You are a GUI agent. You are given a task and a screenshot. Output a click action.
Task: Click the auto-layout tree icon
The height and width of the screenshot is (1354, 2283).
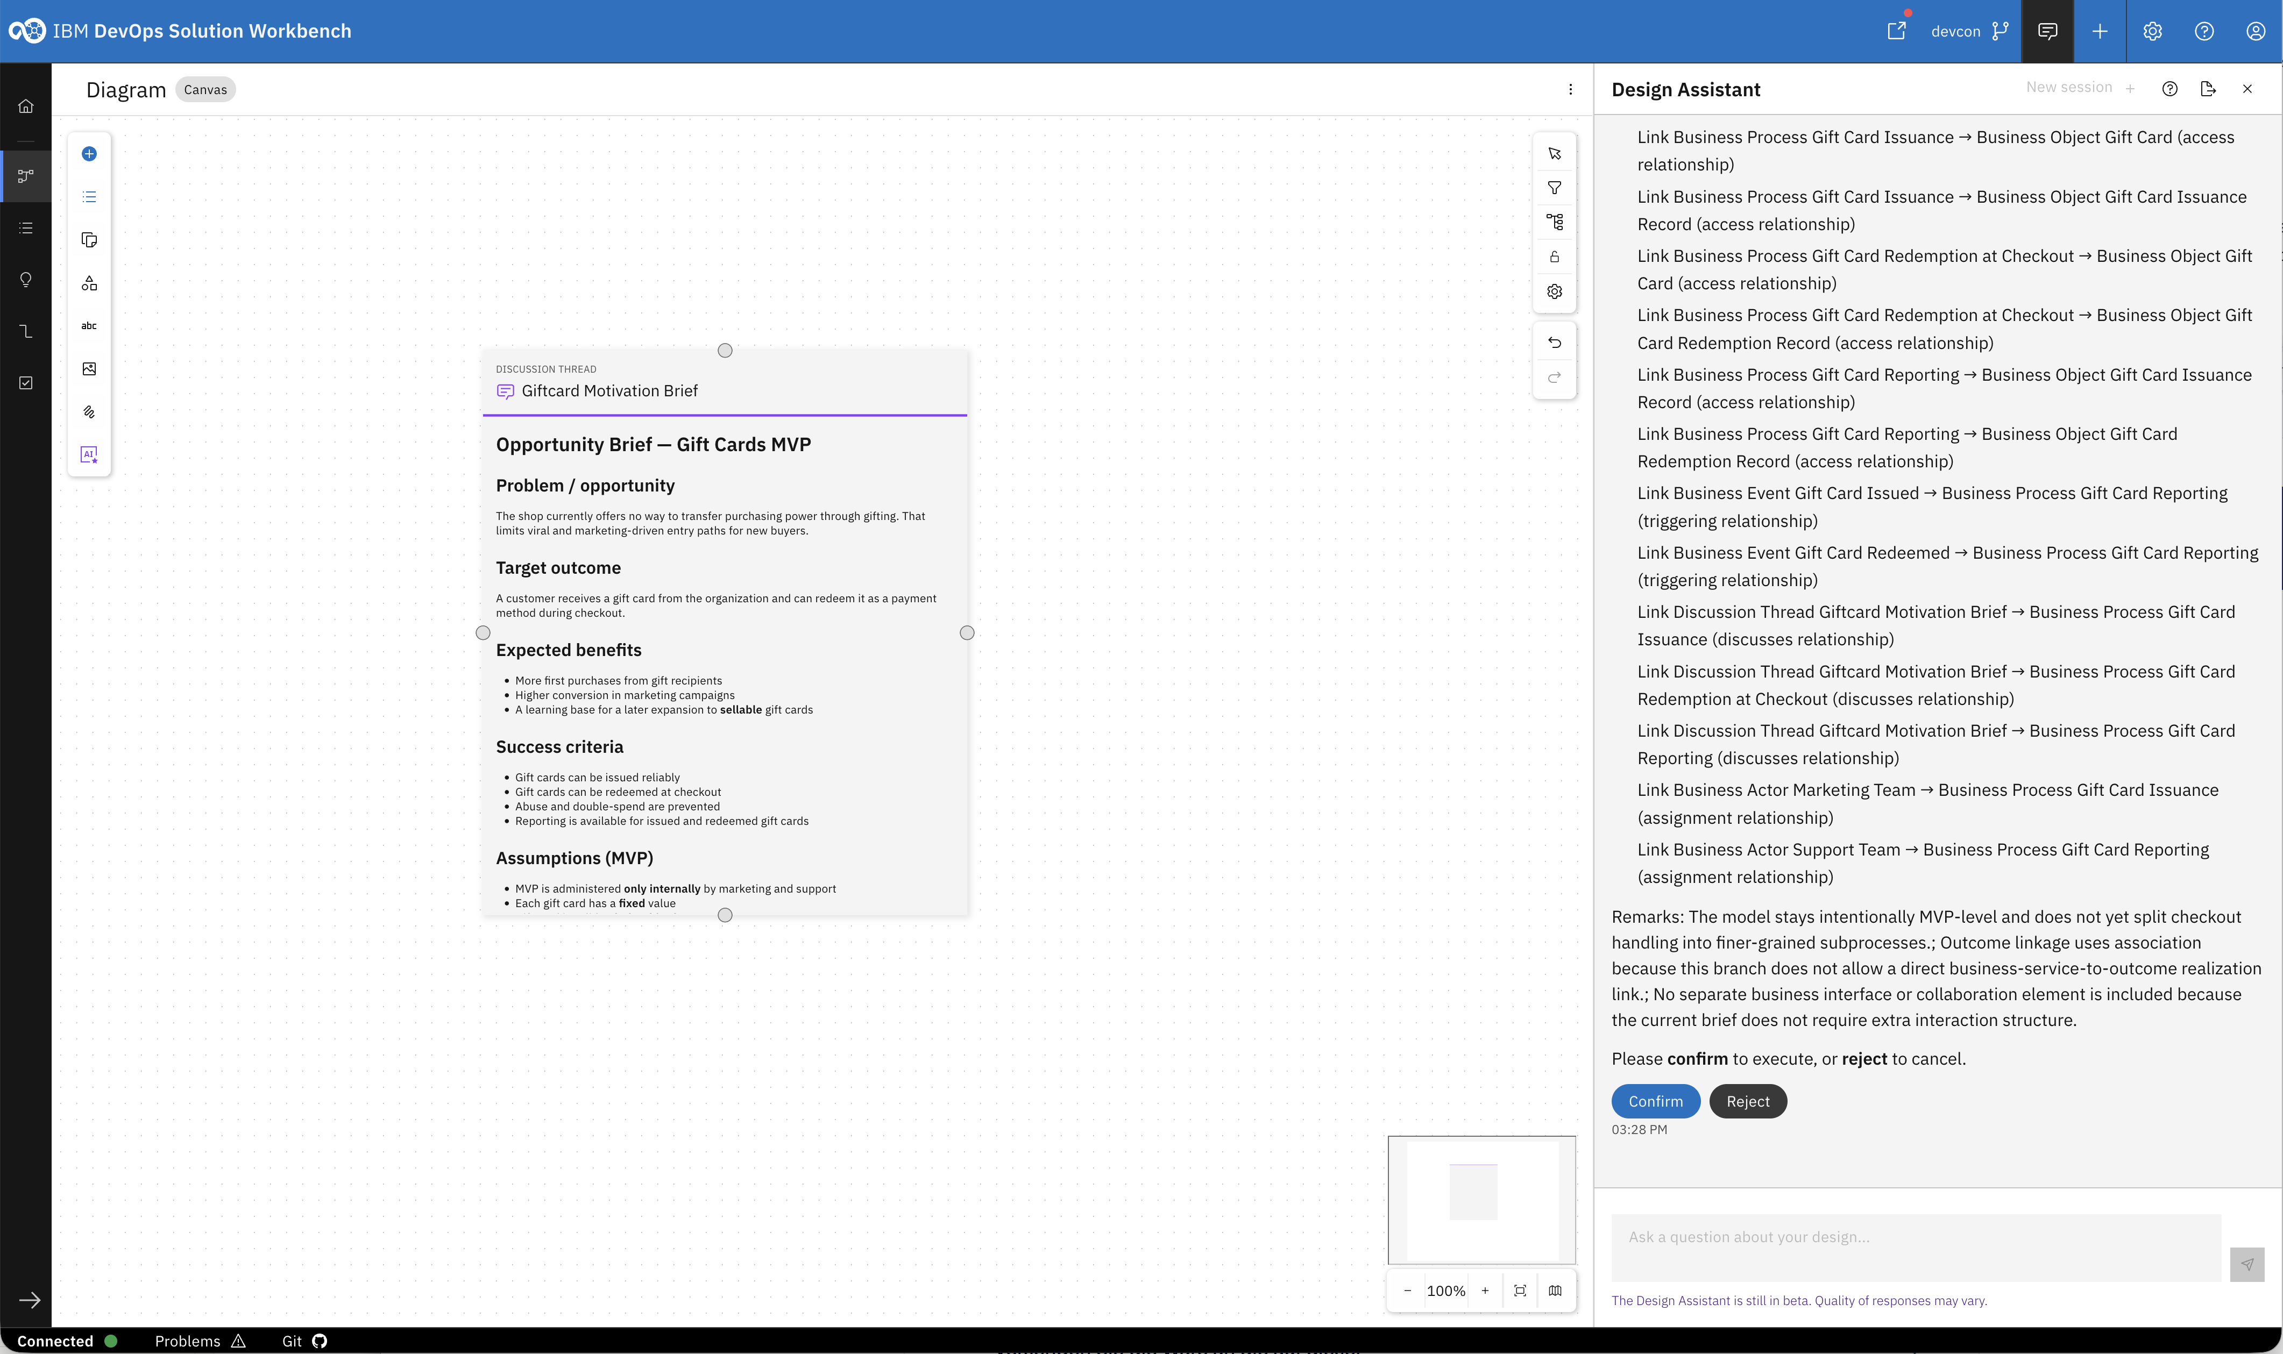pyautogui.click(x=1555, y=222)
